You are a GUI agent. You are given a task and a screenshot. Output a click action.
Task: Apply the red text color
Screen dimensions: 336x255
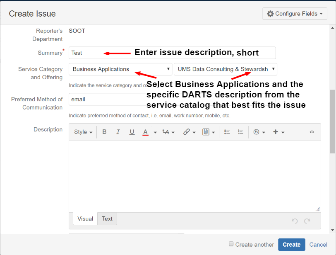pyautogui.click(x=146, y=132)
